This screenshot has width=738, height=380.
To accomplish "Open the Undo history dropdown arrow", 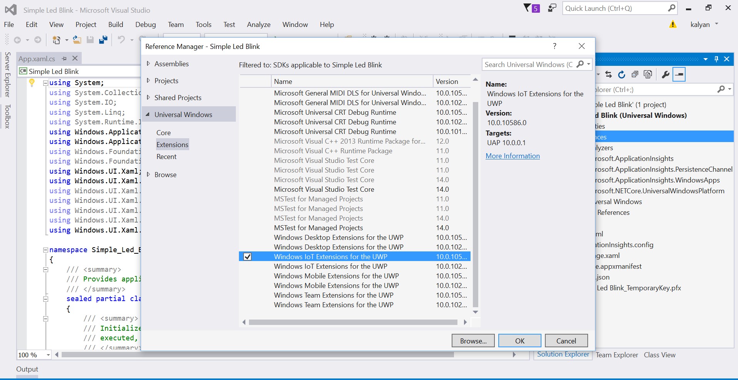I will (x=132, y=40).
